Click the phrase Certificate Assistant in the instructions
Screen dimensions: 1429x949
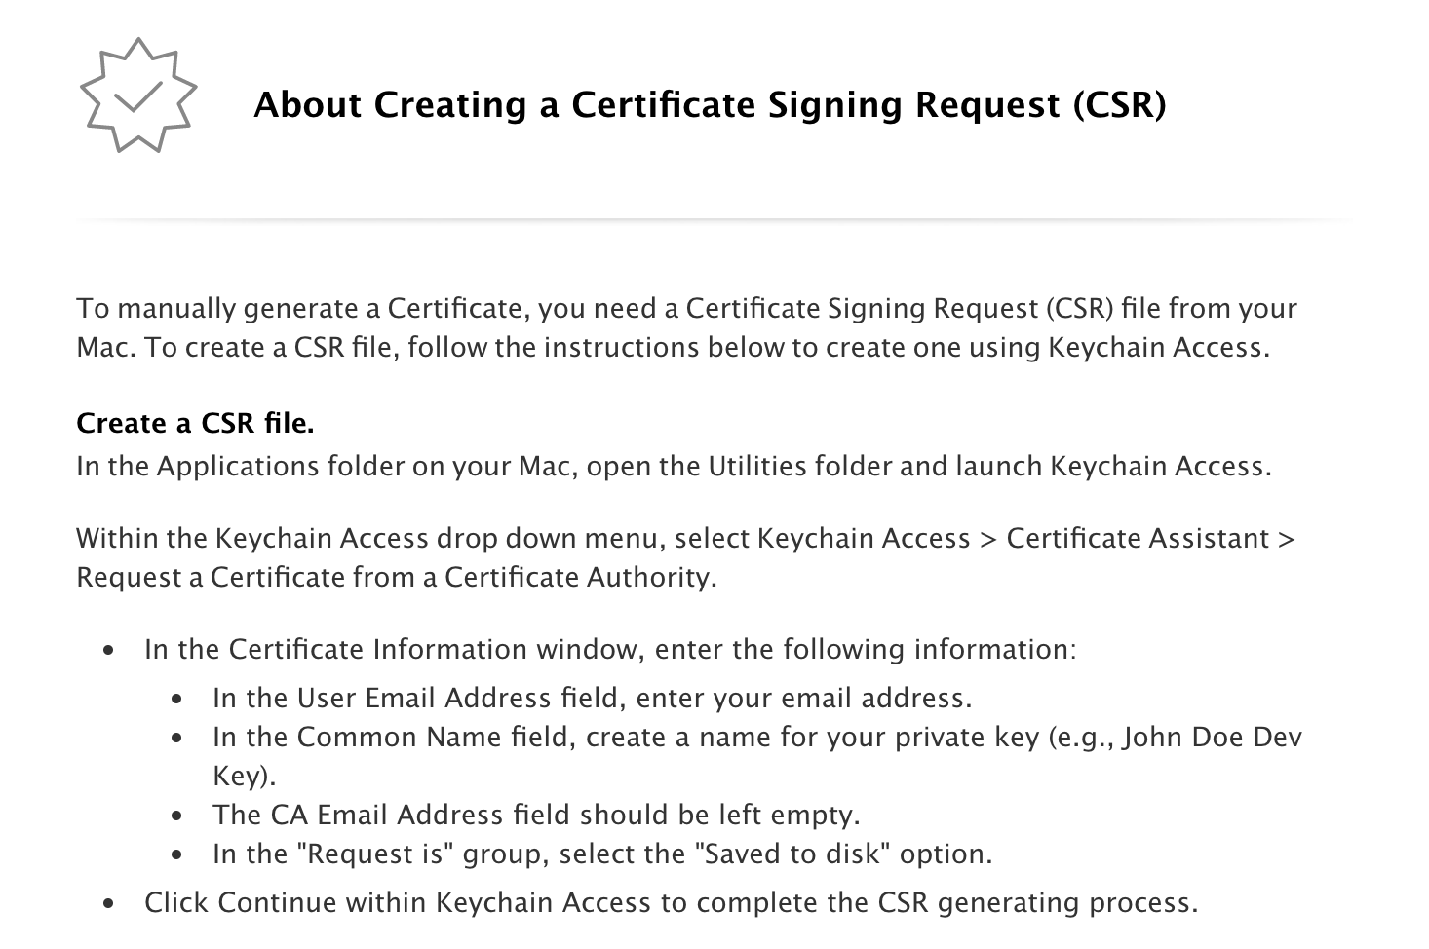[1138, 539]
